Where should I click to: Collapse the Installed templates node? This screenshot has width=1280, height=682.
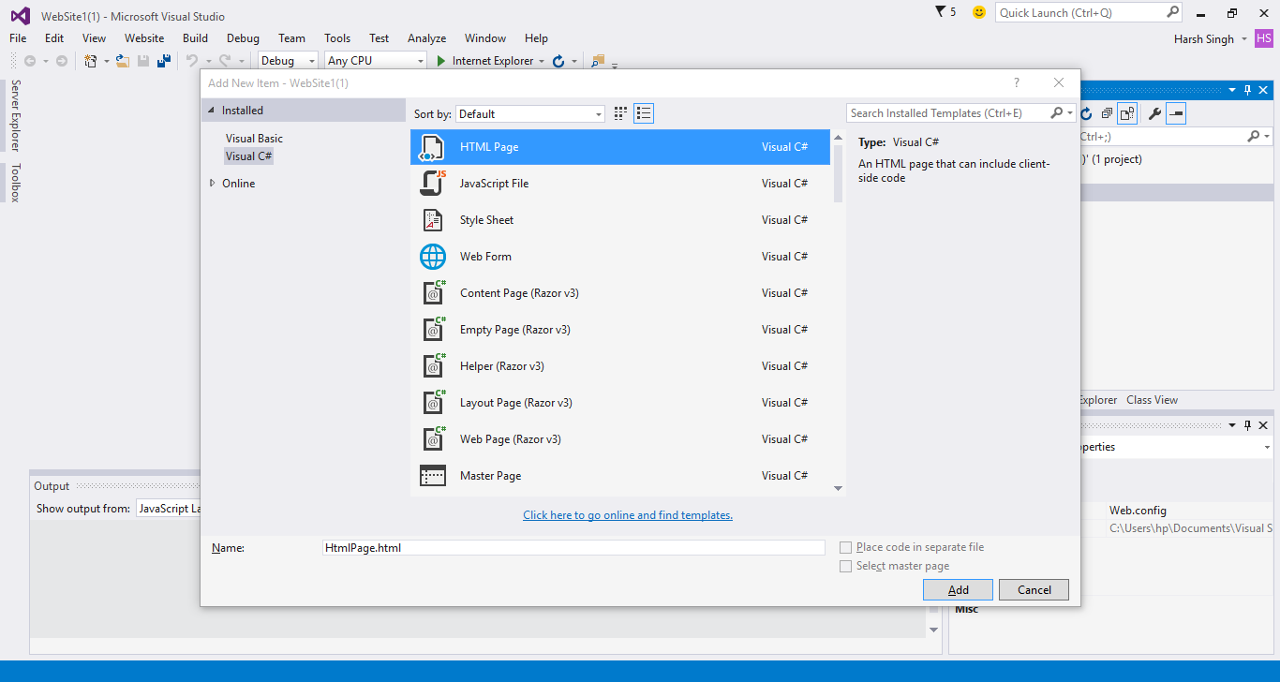point(212,111)
